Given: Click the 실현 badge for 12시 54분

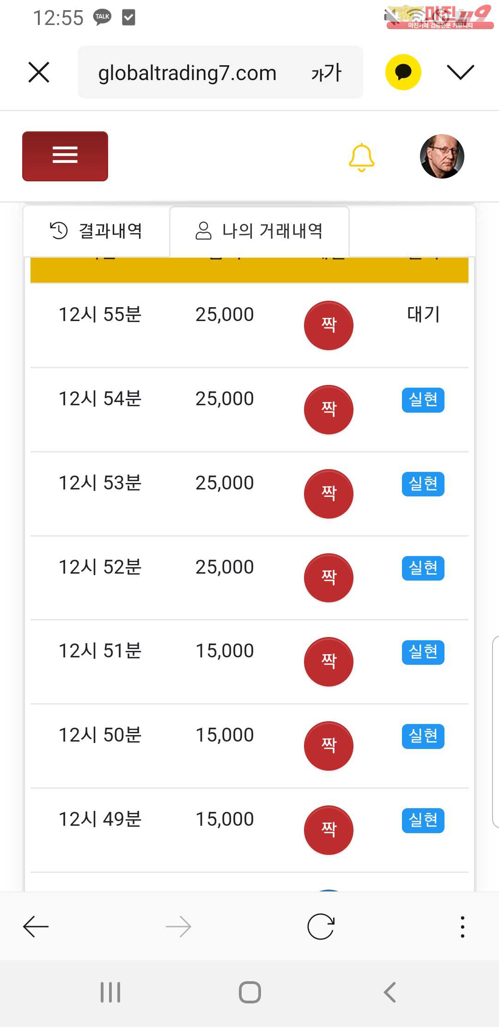Looking at the screenshot, I should coord(423,400).
